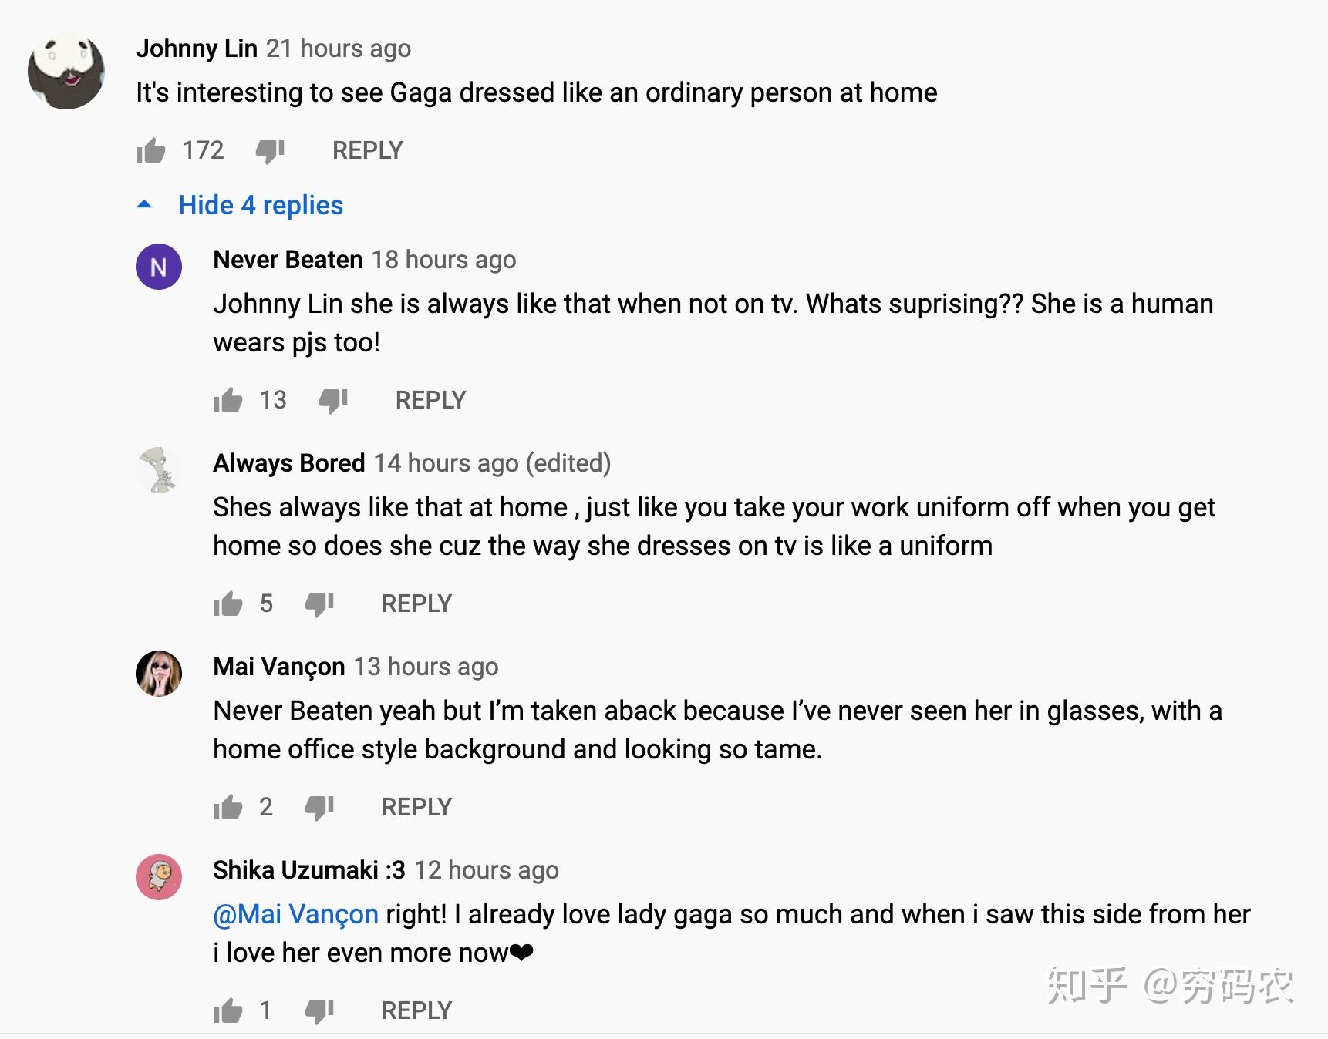Dislike Never Beaten's reply
Viewport: 1328px width, 1039px height.
[333, 401]
